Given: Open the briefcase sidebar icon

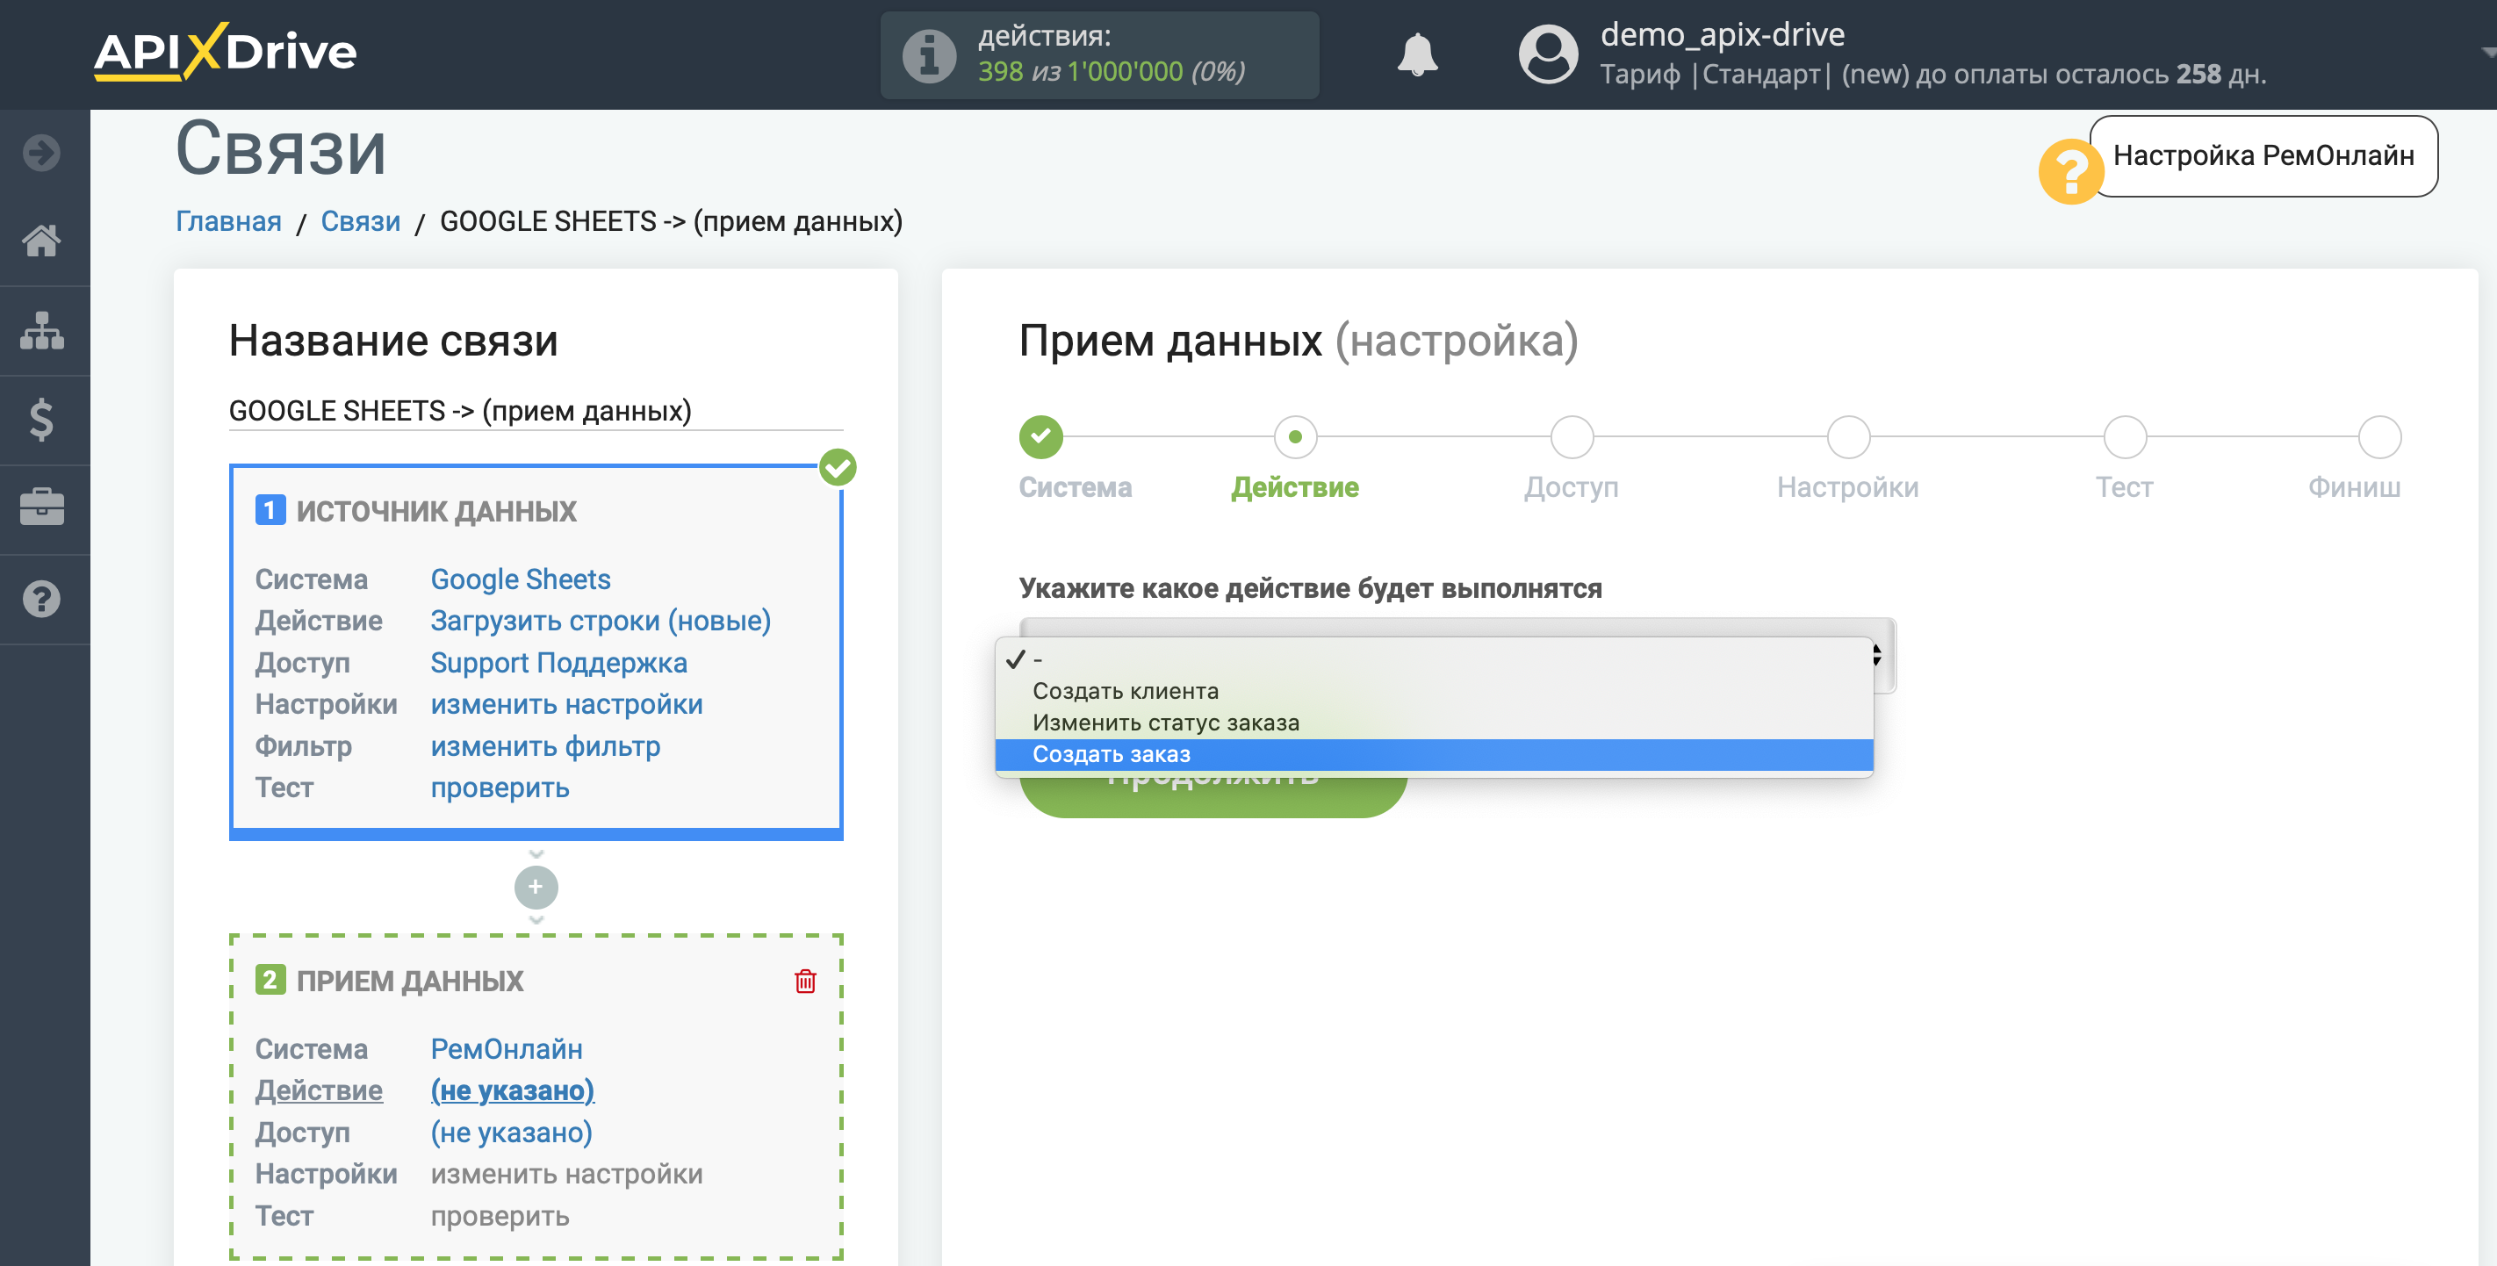Looking at the screenshot, I should [41, 508].
